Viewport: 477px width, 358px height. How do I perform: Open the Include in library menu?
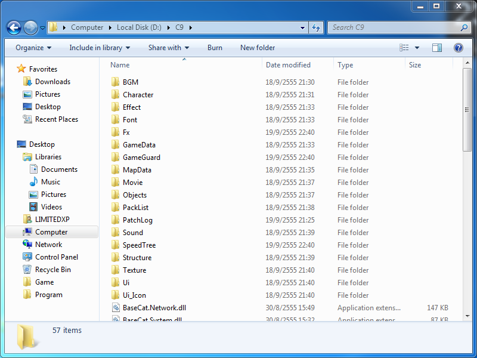click(x=100, y=48)
